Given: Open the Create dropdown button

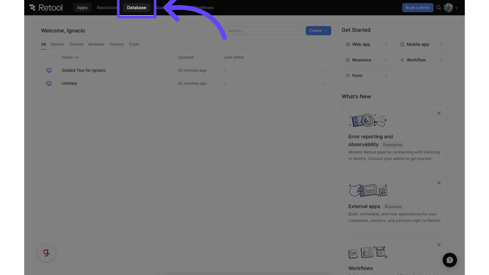Looking at the screenshot, I should (x=318, y=31).
